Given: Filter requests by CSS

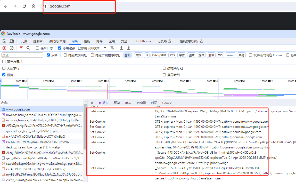Looking at the screenshot, I should tap(172, 55).
